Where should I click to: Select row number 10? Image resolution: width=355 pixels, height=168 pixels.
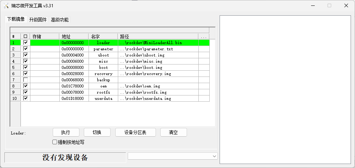[15, 98]
